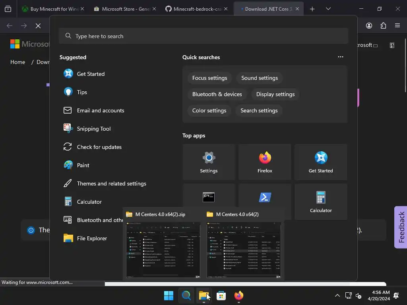Open notifications bell in system tray
407x305 pixels.
click(396, 295)
